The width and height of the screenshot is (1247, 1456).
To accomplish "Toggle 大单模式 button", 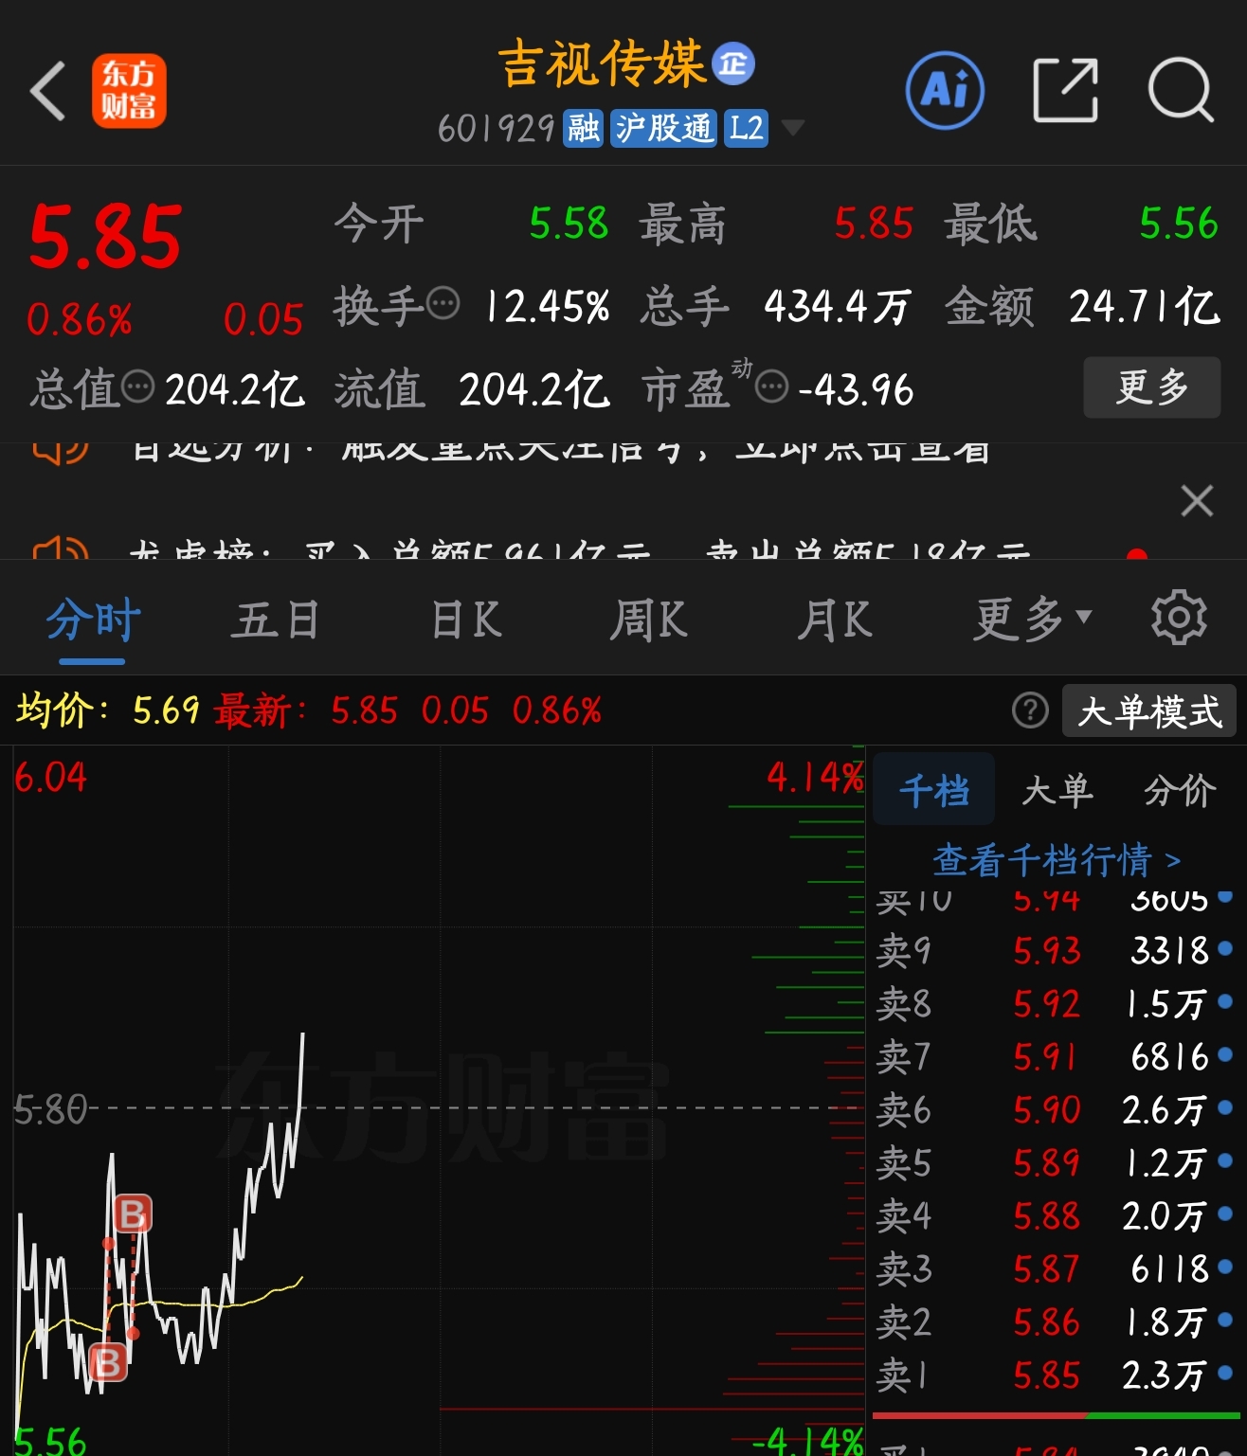I will pyautogui.click(x=1149, y=710).
